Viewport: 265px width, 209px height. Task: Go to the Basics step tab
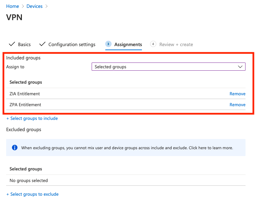point(24,45)
